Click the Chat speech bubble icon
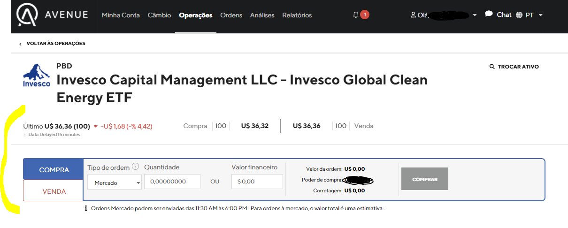The width and height of the screenshot is (568, 228). coord(489,14)
